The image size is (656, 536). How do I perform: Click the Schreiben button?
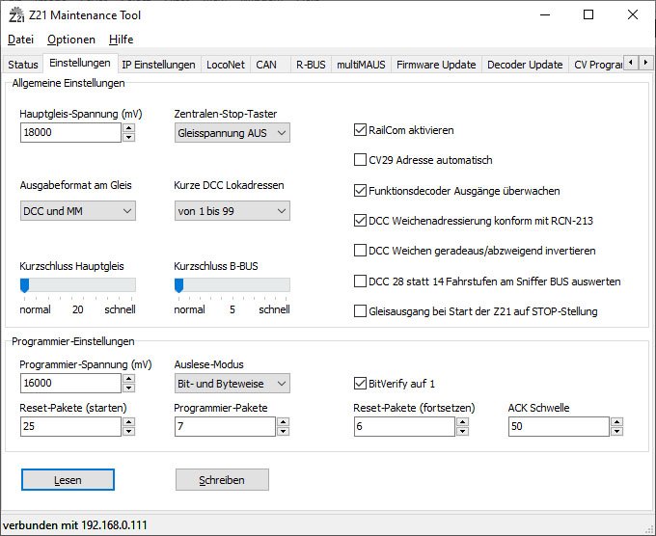[222, 479]
